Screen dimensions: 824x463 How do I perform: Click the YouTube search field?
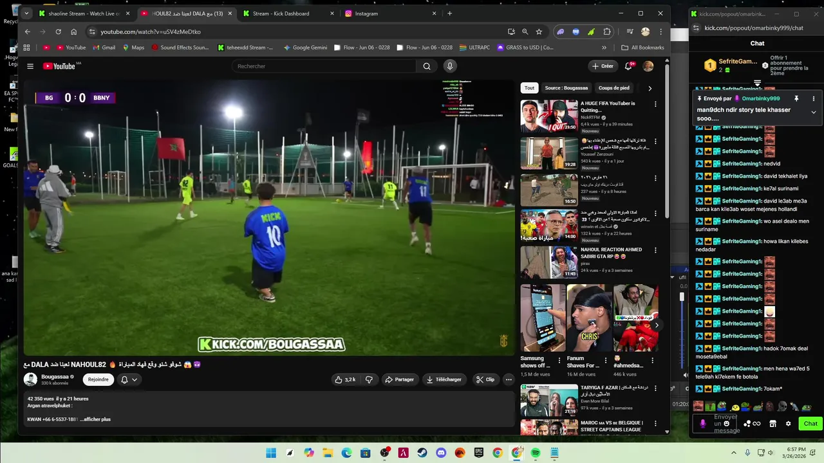[x=324, y=66]
